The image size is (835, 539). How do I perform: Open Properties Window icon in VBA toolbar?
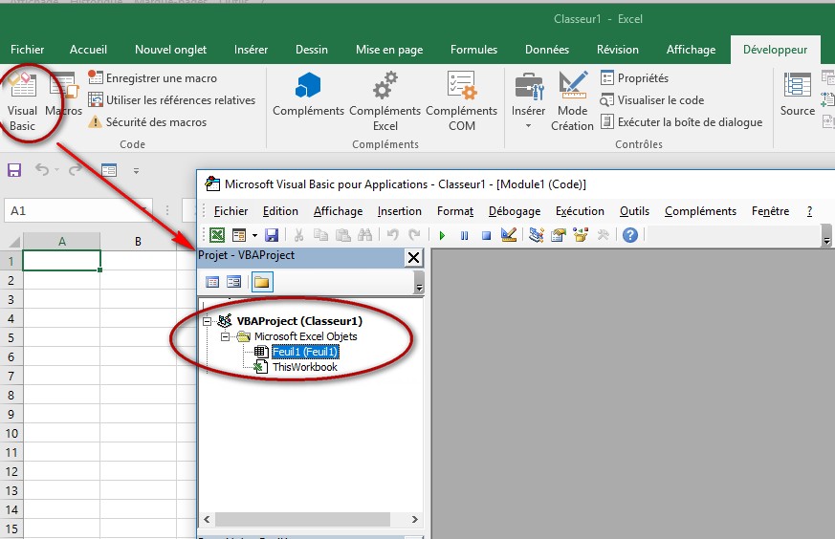558,235
